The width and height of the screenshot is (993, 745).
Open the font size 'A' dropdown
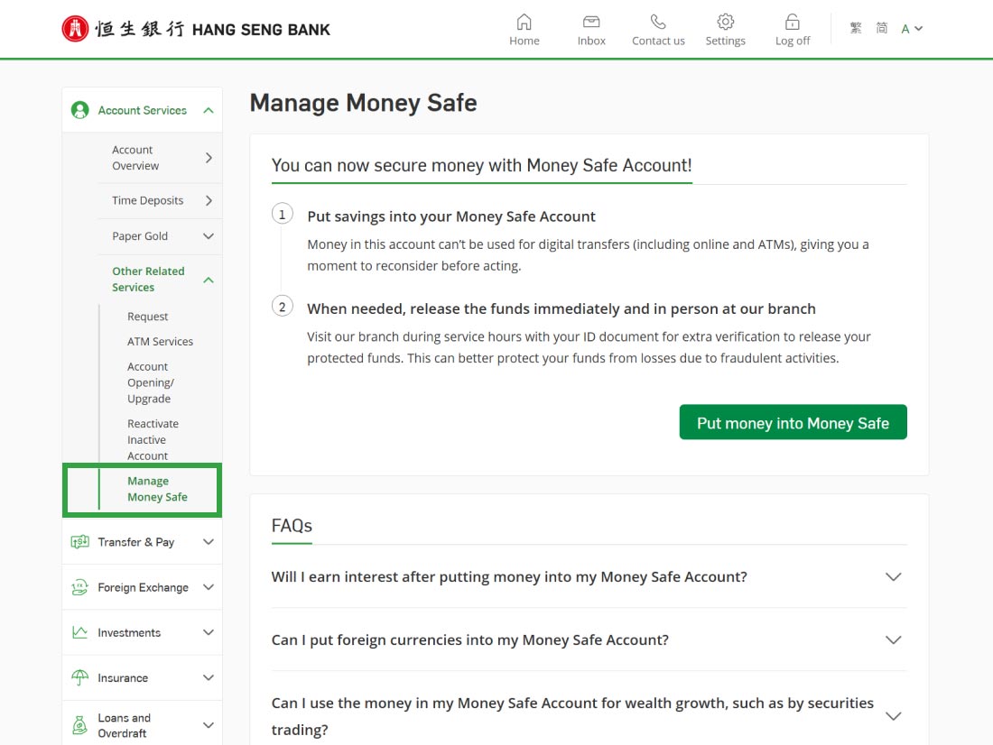tap(911, 29)
